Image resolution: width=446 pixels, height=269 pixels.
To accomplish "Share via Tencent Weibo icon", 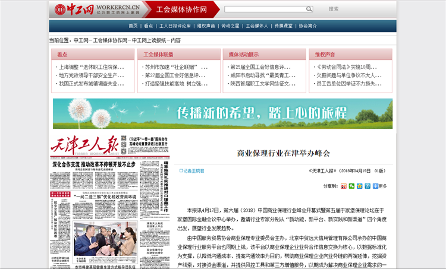I will 367,186.
